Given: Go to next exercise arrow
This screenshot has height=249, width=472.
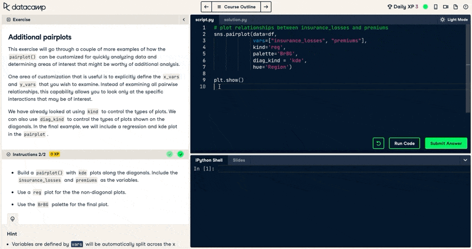Looking at the screenshot, I should pos(266,6).
